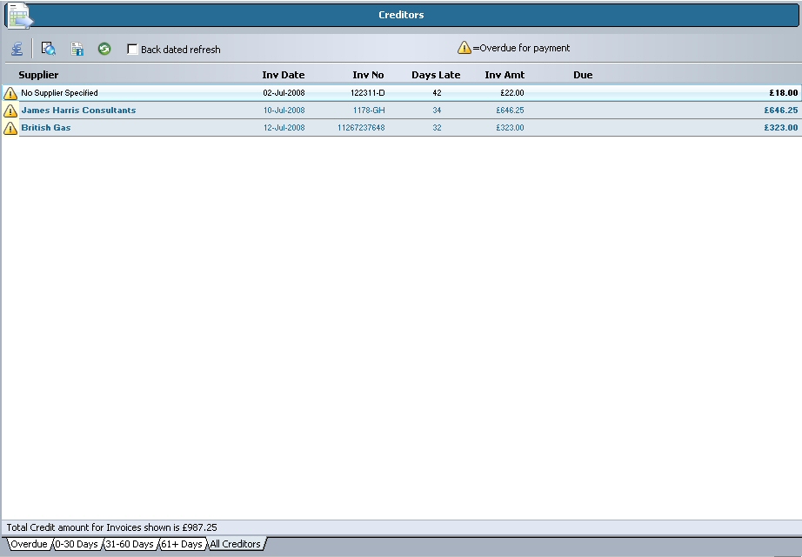Click overdue warning icon beside British Gas
The image size is (802, 557).
(10, 128)
